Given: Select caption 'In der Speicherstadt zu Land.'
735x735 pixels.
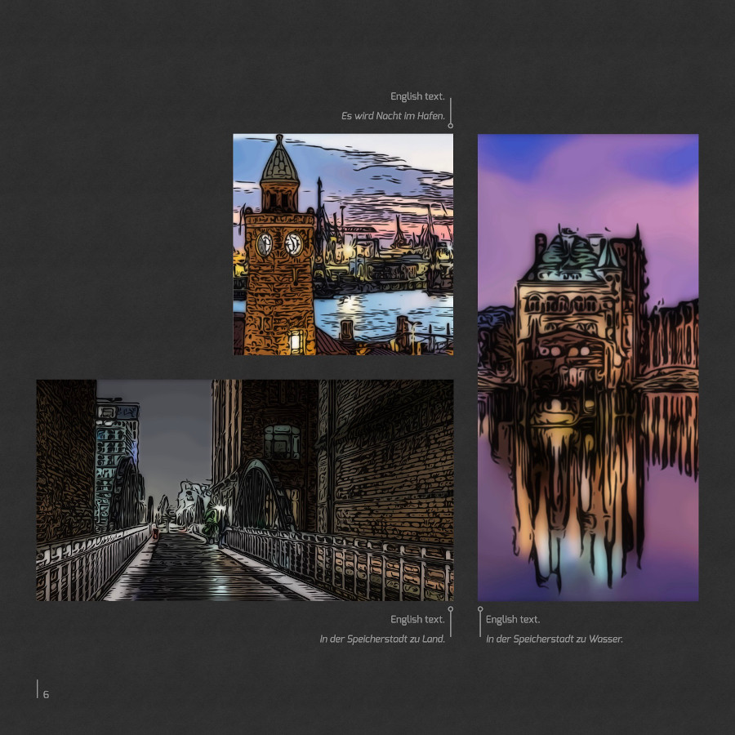Looking at the screenshot, I should coord(382,639).
